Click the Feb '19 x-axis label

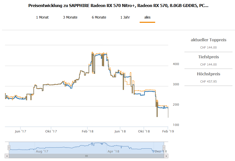pyautogui.click(x=168, y=131)
